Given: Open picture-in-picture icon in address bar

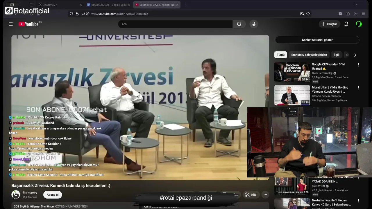Looking at the screenshot, I should coord(302,14).
